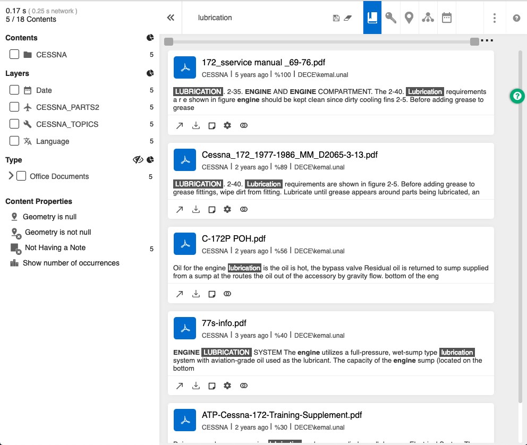Viewport: 527px width, 445px height.
Task: Click Show number of occurrences
Action: (71, 263)
